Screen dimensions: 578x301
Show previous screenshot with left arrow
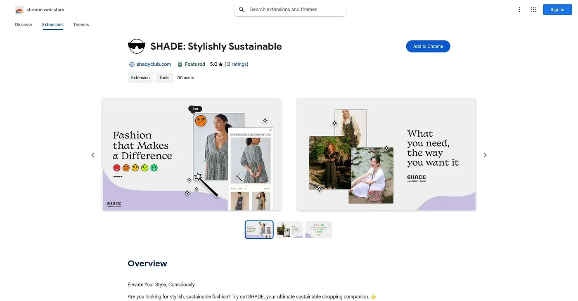click(x=92, y=155)
